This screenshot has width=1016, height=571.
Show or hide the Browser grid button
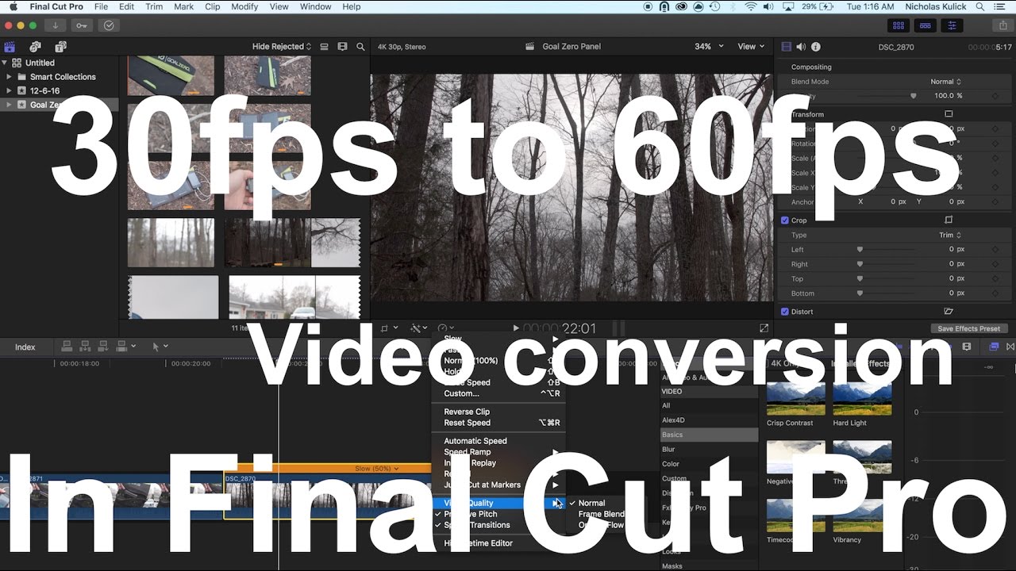pos(899,25)
